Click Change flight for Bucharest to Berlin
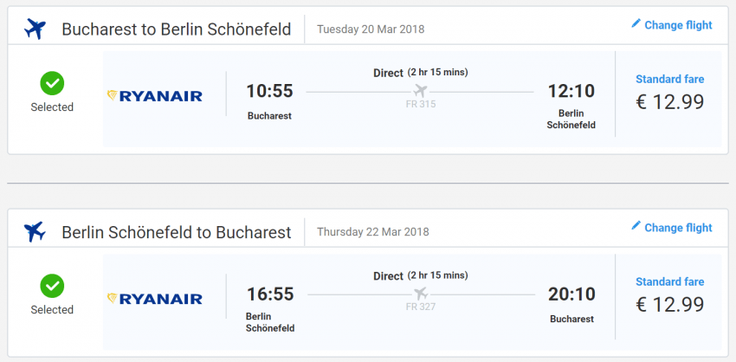The width and height of the screenshot is (736, 362). click(678, 25)
